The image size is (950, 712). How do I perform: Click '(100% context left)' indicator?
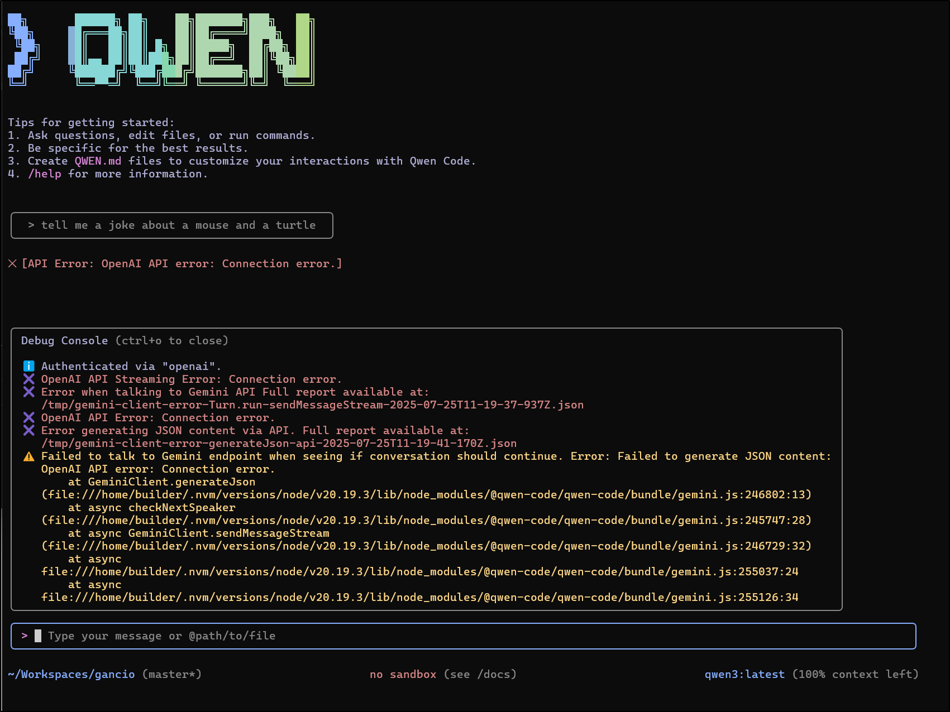(856, 674)
